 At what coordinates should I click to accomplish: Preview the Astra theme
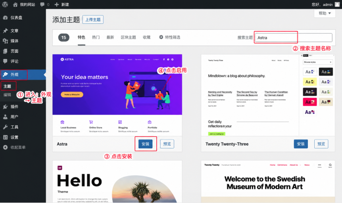[x=167, y=144]
